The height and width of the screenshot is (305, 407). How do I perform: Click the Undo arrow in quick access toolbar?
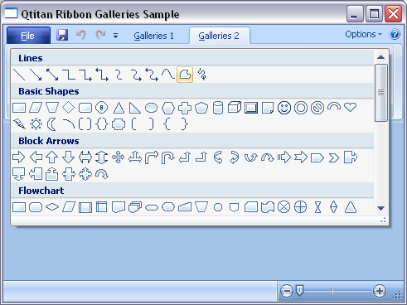click(81, 35)
